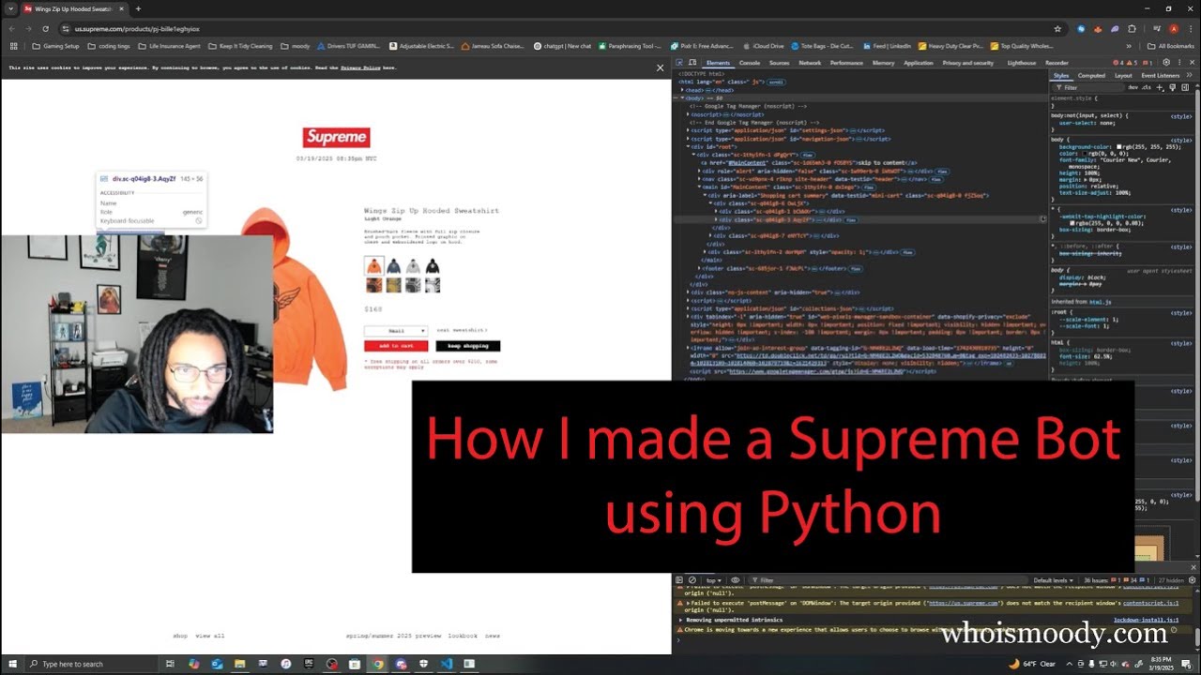
Task: Collapse the body element node
Action: point(682,97)
